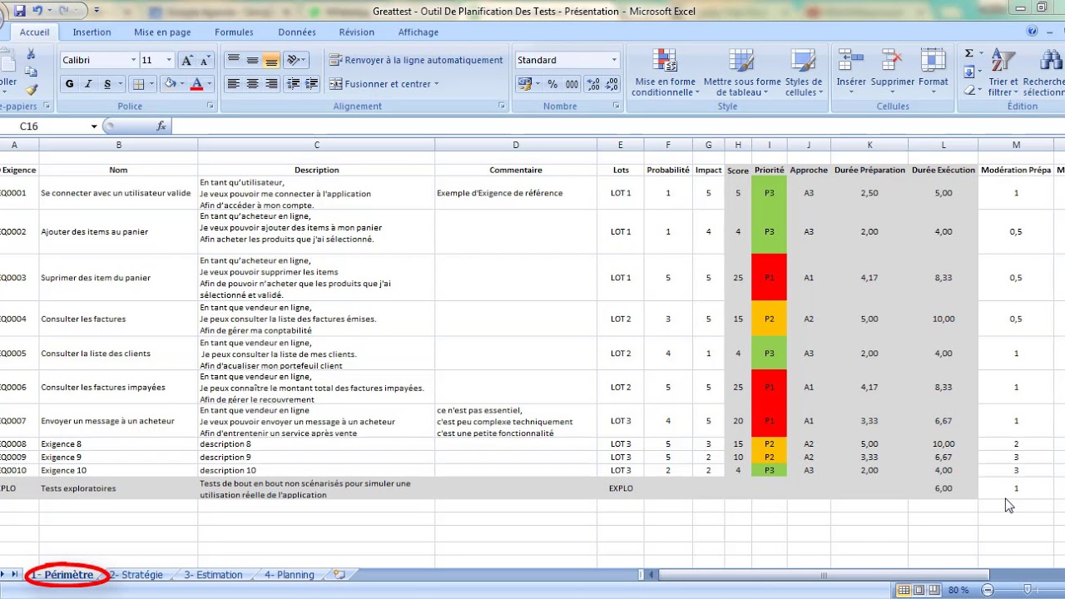This screenshot has height=599, width=1065.
Task: Decrease font size with the small A
Action: 205,60
